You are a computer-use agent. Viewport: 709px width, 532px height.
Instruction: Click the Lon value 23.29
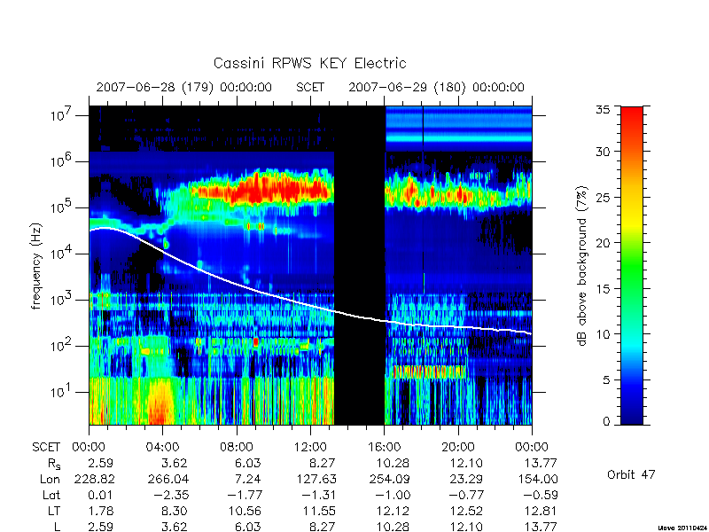click(466, 479)
